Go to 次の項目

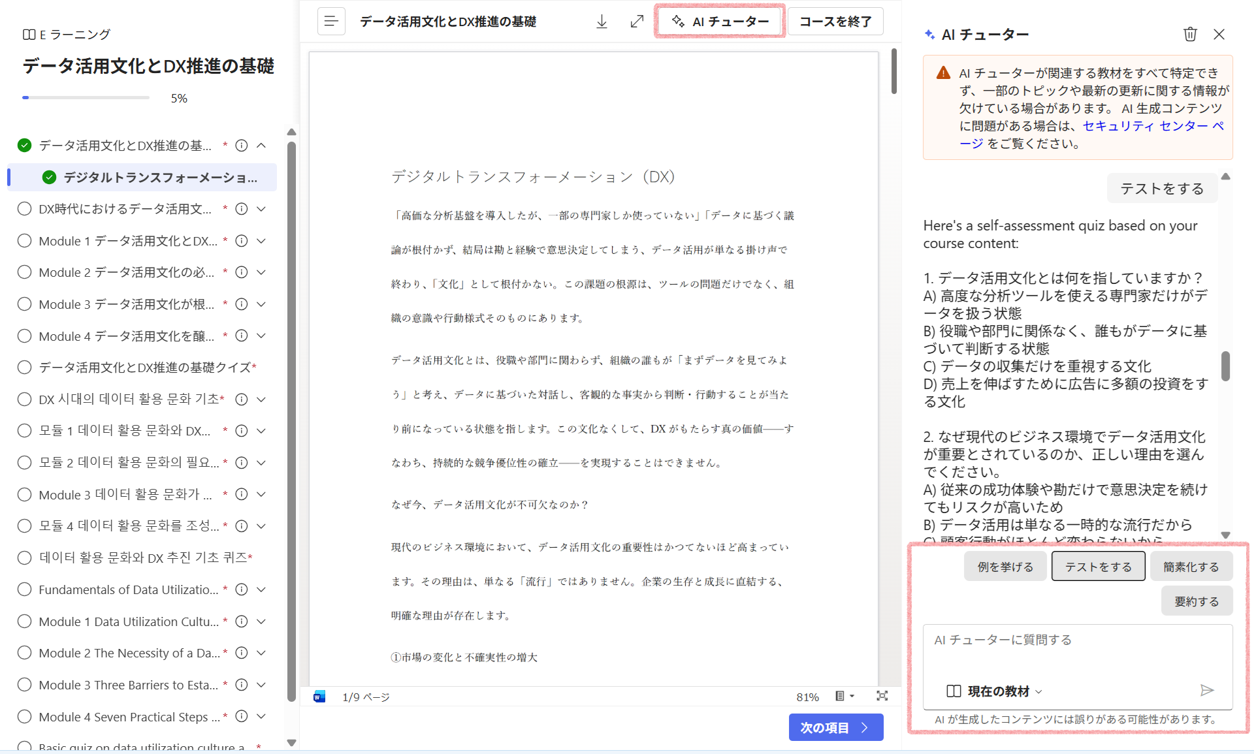tap(835, 727)
